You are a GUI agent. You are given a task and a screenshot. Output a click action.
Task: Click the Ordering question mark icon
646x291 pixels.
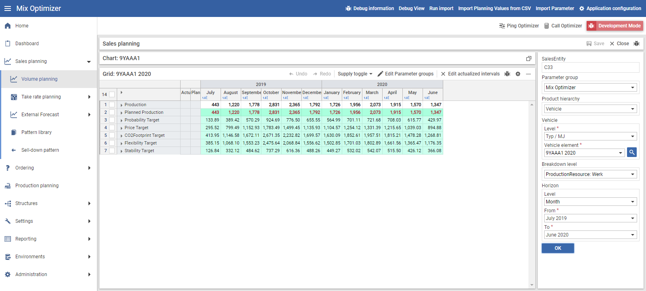coord(8,168)
